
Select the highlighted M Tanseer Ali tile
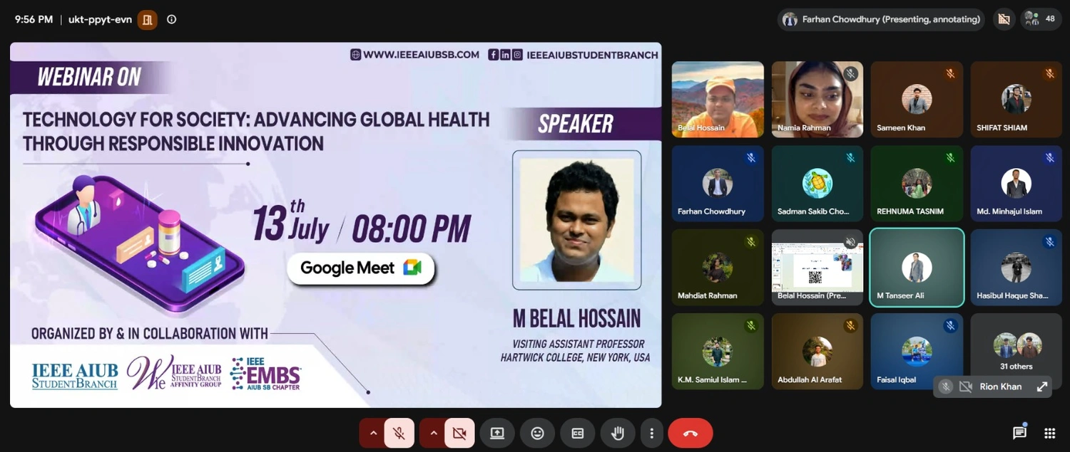click(917, 268)
